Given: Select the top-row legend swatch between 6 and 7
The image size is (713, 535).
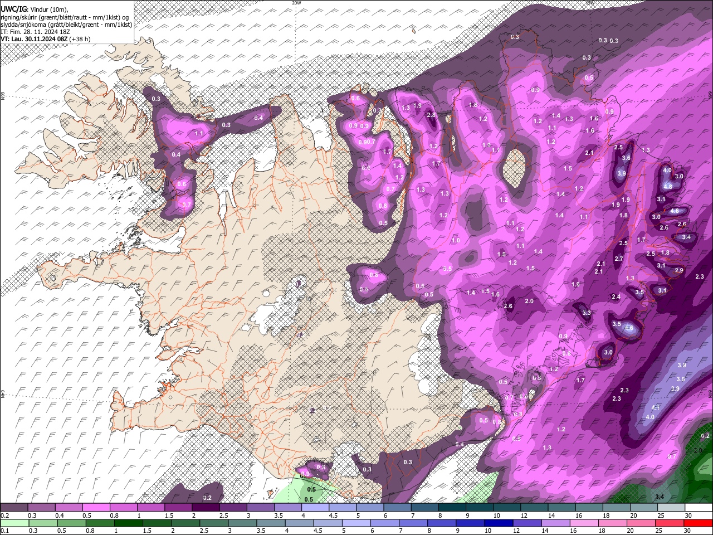Looking at the screenshot, I should pyautogui.click(x=397, y=508).
